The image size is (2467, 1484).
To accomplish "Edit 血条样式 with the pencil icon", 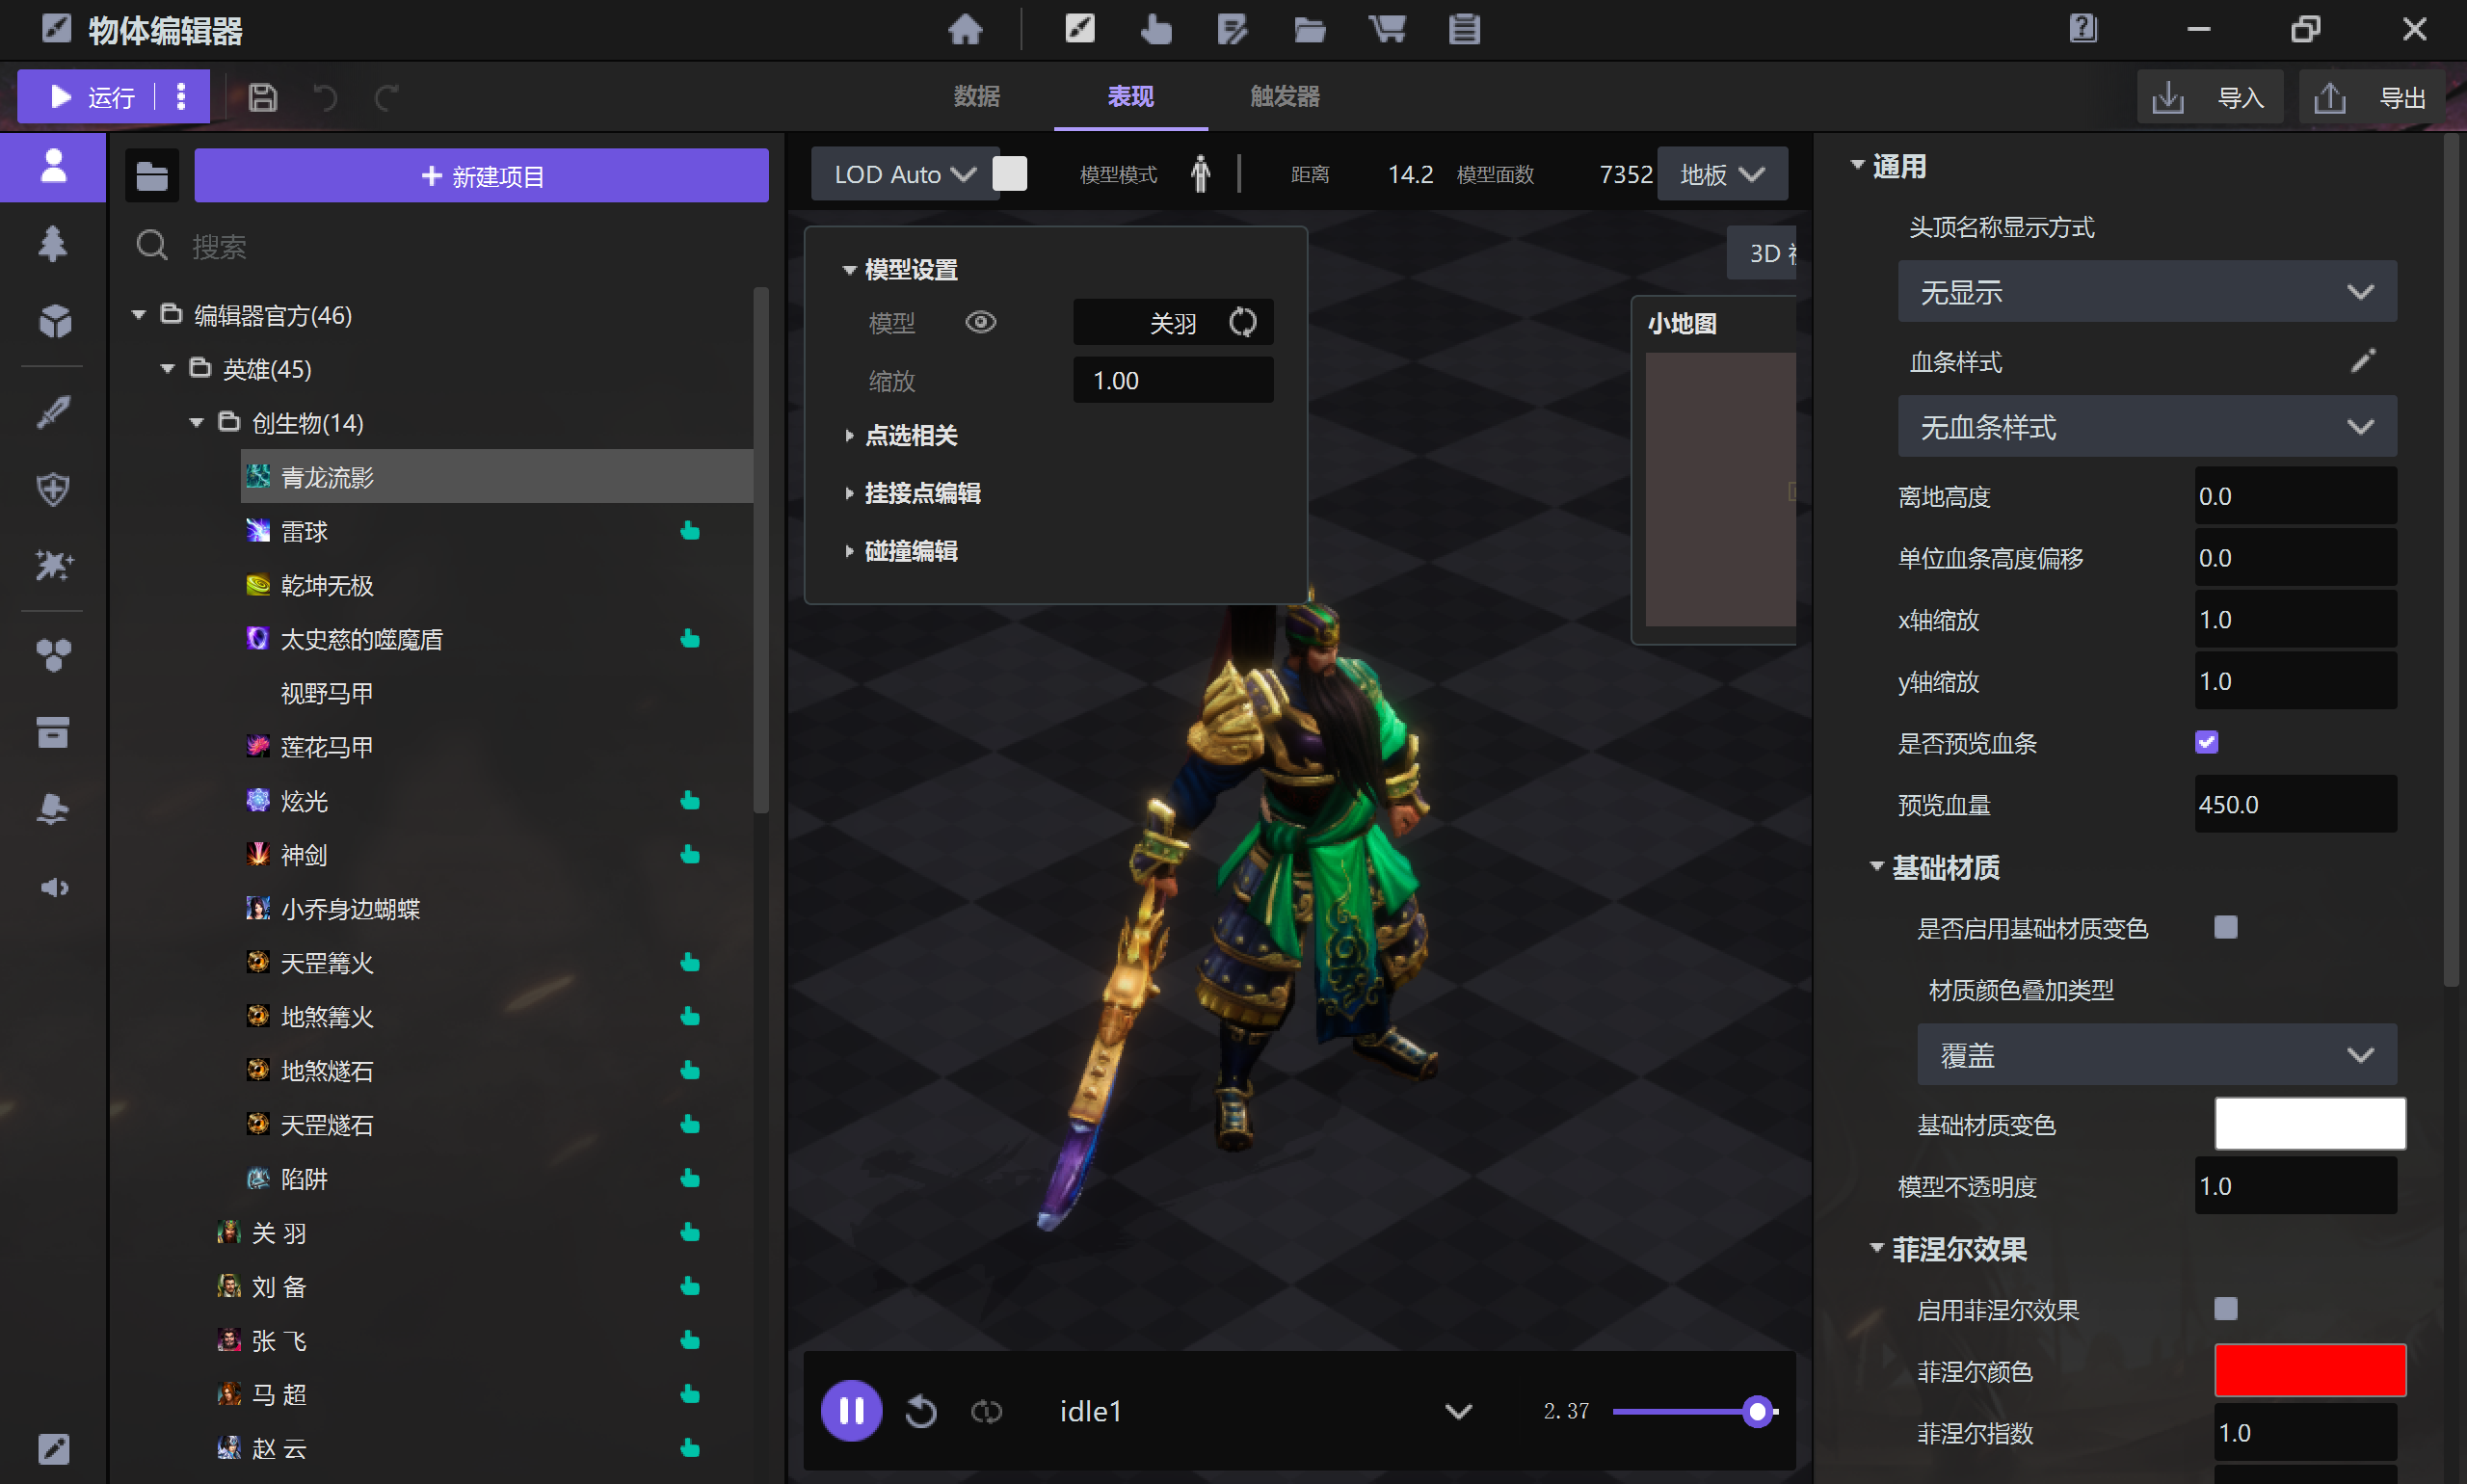I will tap(2362, 361).
